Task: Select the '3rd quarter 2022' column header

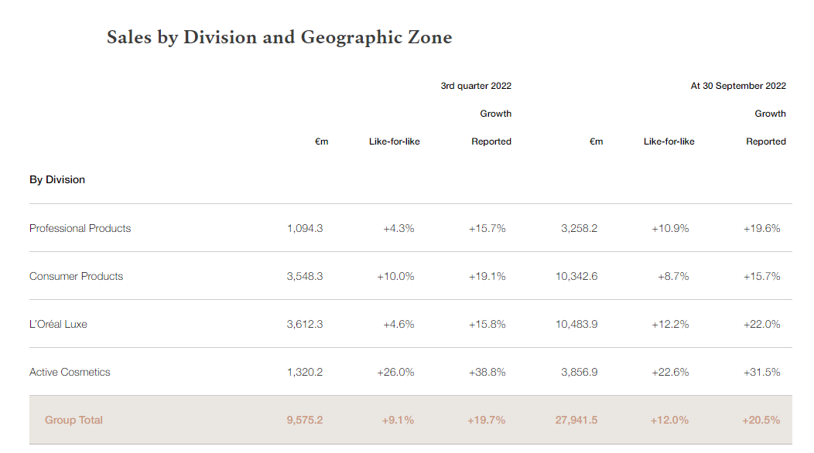Action: (x=476, y=86)
